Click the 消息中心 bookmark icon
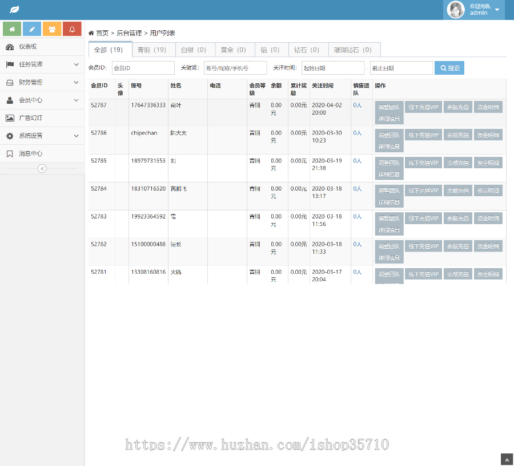 click(x=10, y=153)
